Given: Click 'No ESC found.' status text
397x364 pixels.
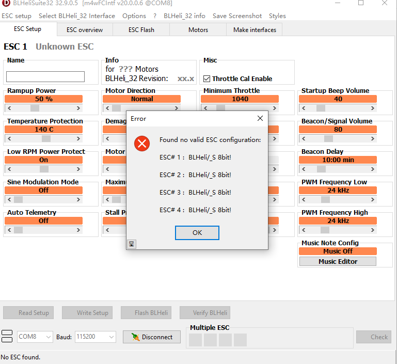Looking at the screenshot, I should coord(21,357).
